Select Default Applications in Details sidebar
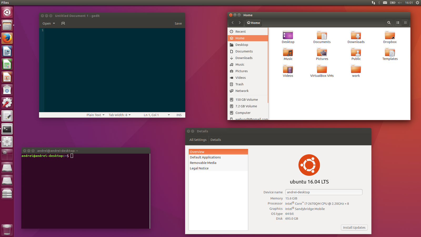Image resolution: width=421 pixels, height=237 pixels. point(205,157)
